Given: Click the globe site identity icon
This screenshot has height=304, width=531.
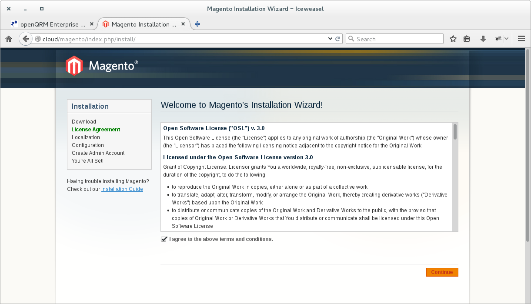Looking at the screenshot, I should pos(38,39).
